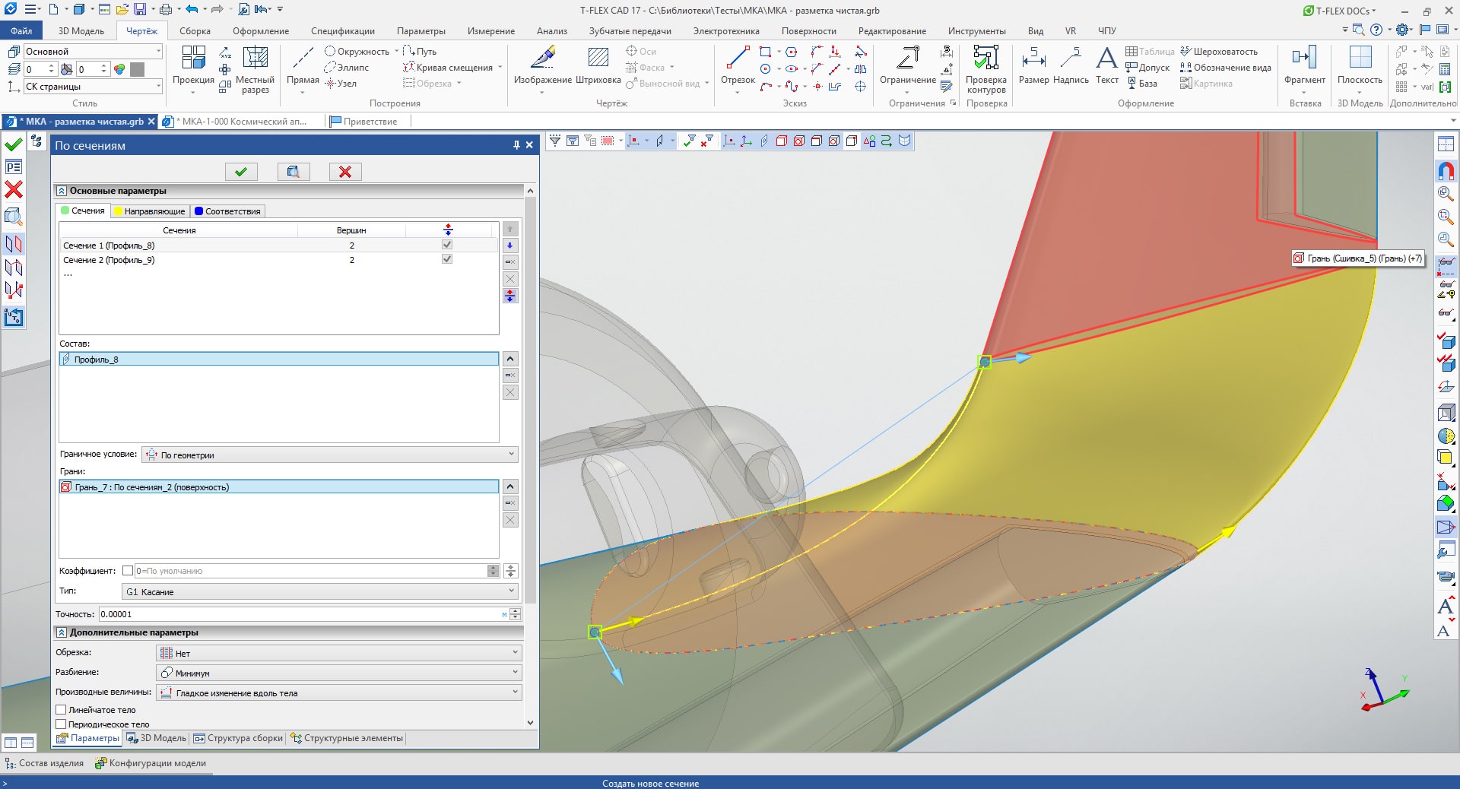The image size is (1460, 789).
Task: Open the Местный разрез tool
Action: [x=255, y=68]
